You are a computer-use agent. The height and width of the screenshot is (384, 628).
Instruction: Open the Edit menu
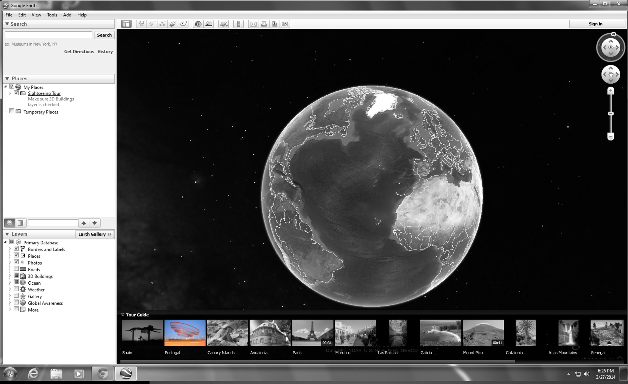coord(22,15)
